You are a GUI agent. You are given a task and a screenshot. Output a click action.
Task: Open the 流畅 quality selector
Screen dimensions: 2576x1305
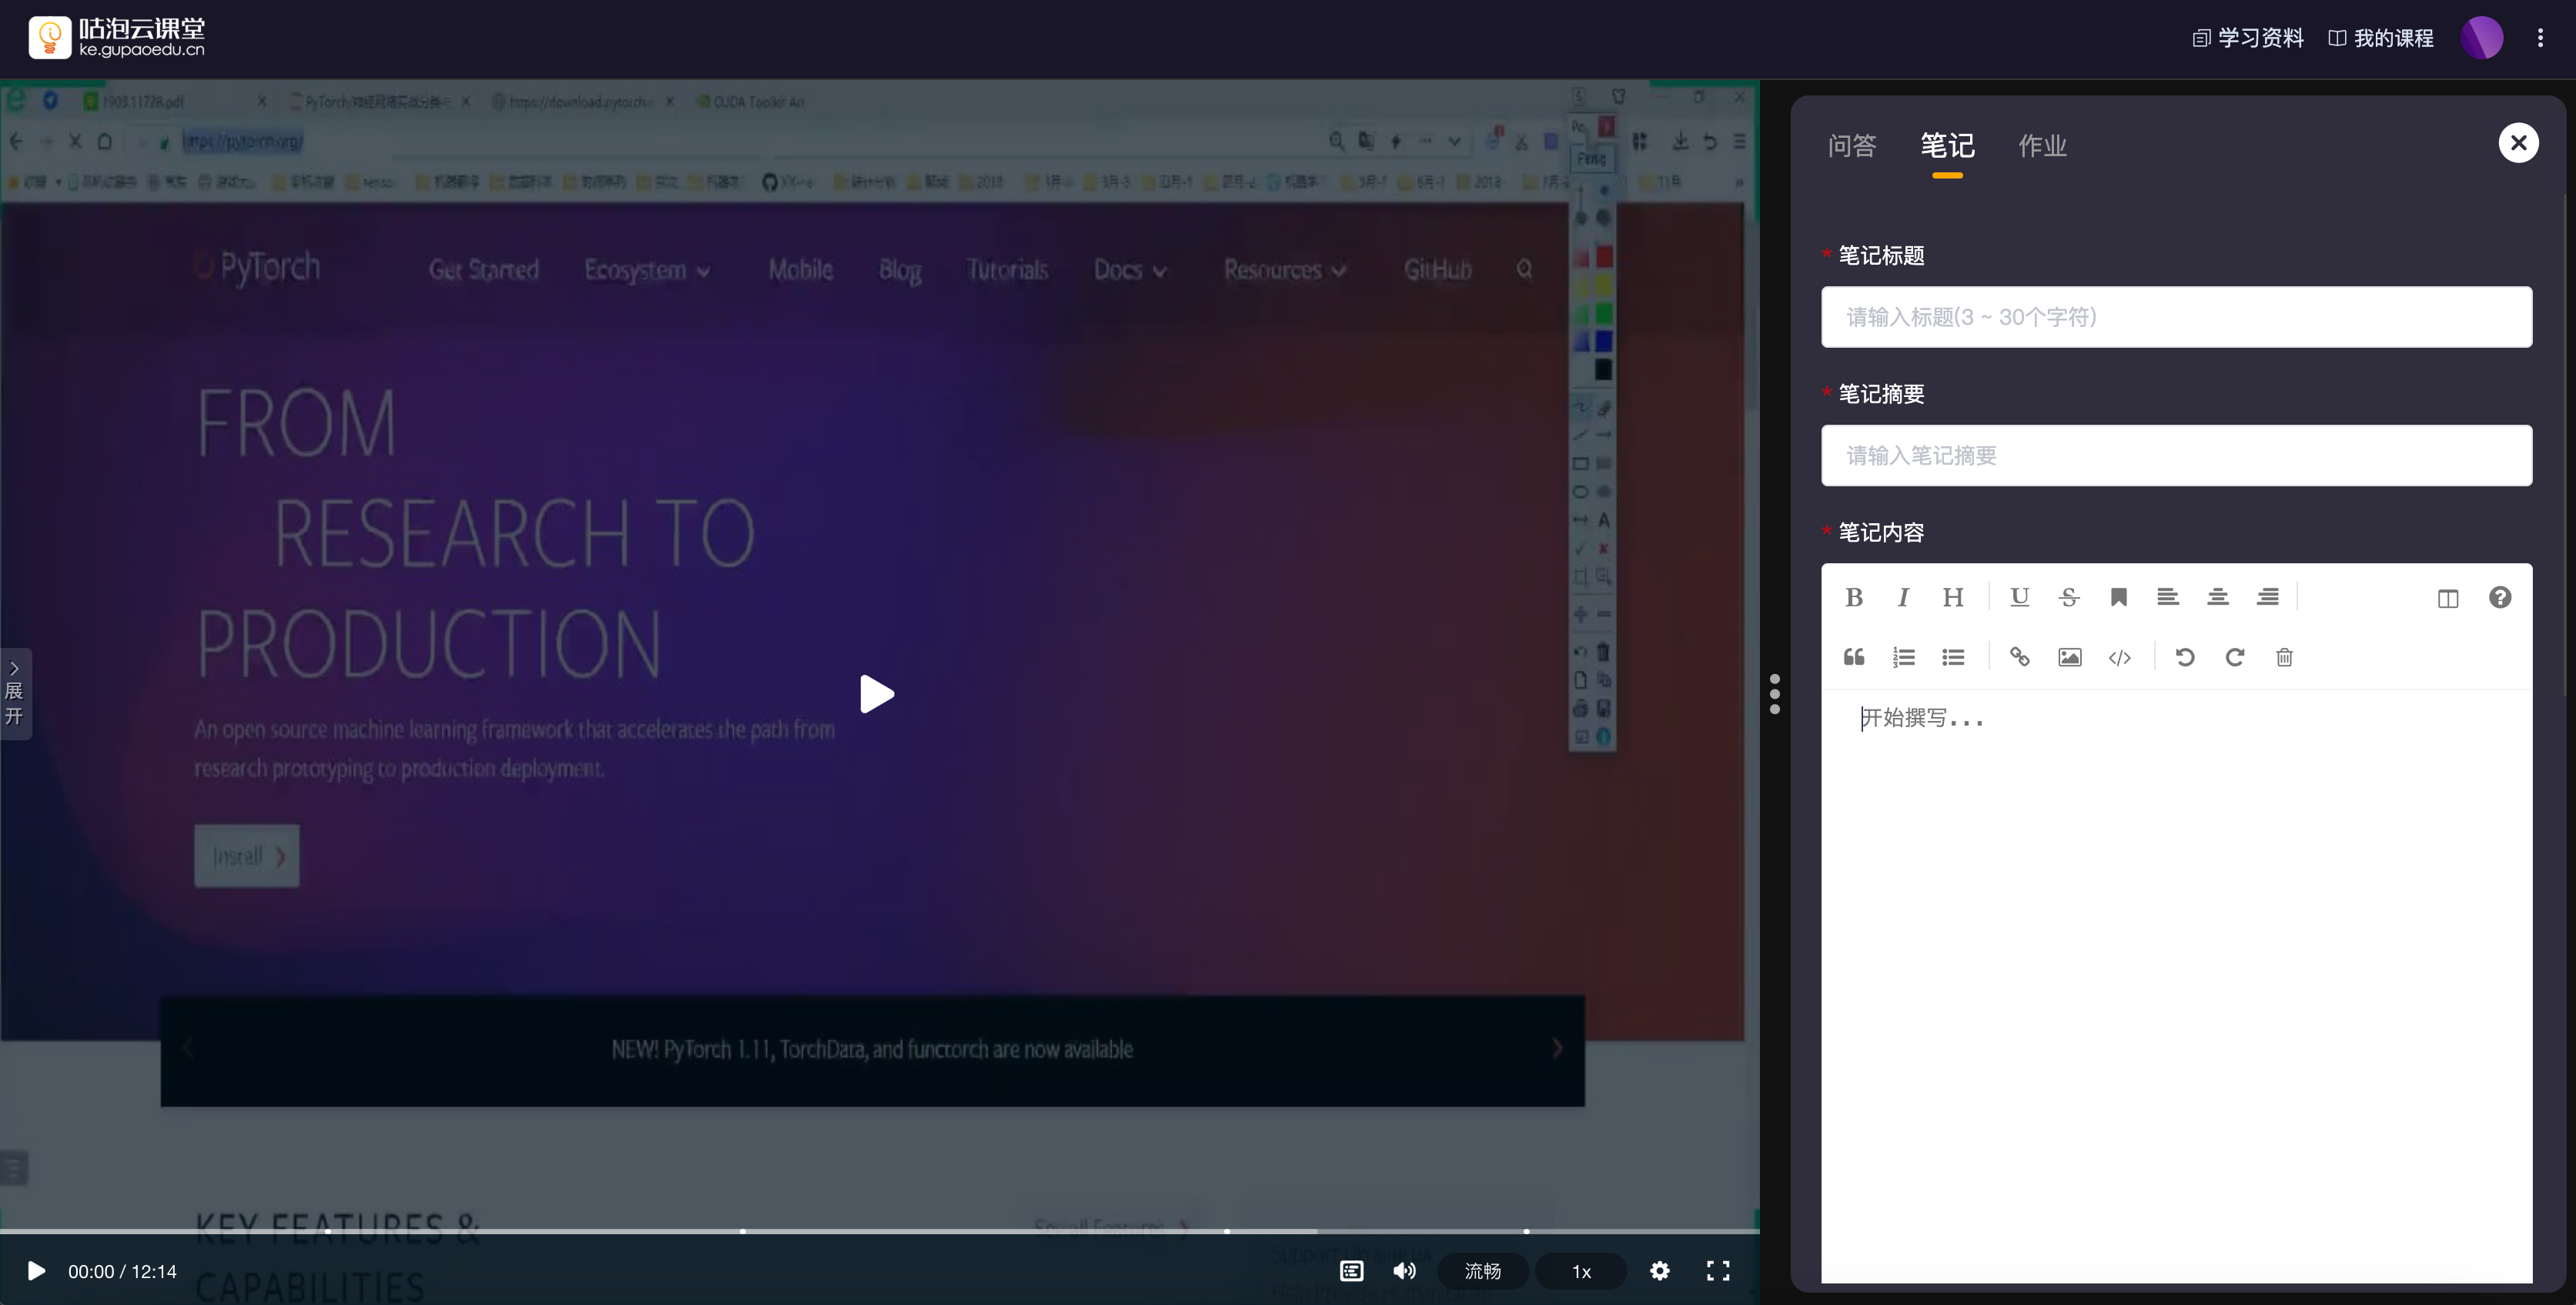(x=1482, y=1271)
